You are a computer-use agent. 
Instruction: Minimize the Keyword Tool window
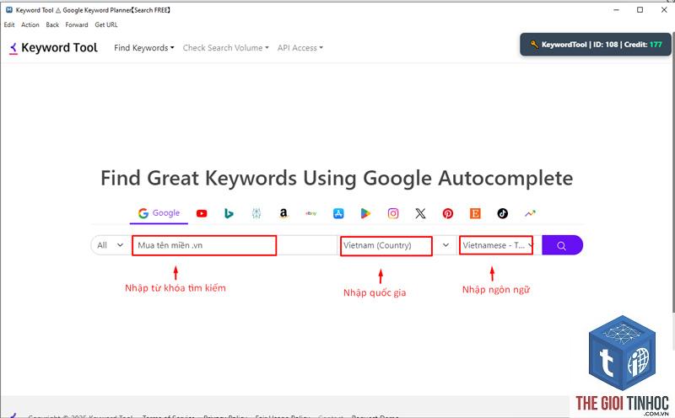[617, 10]
